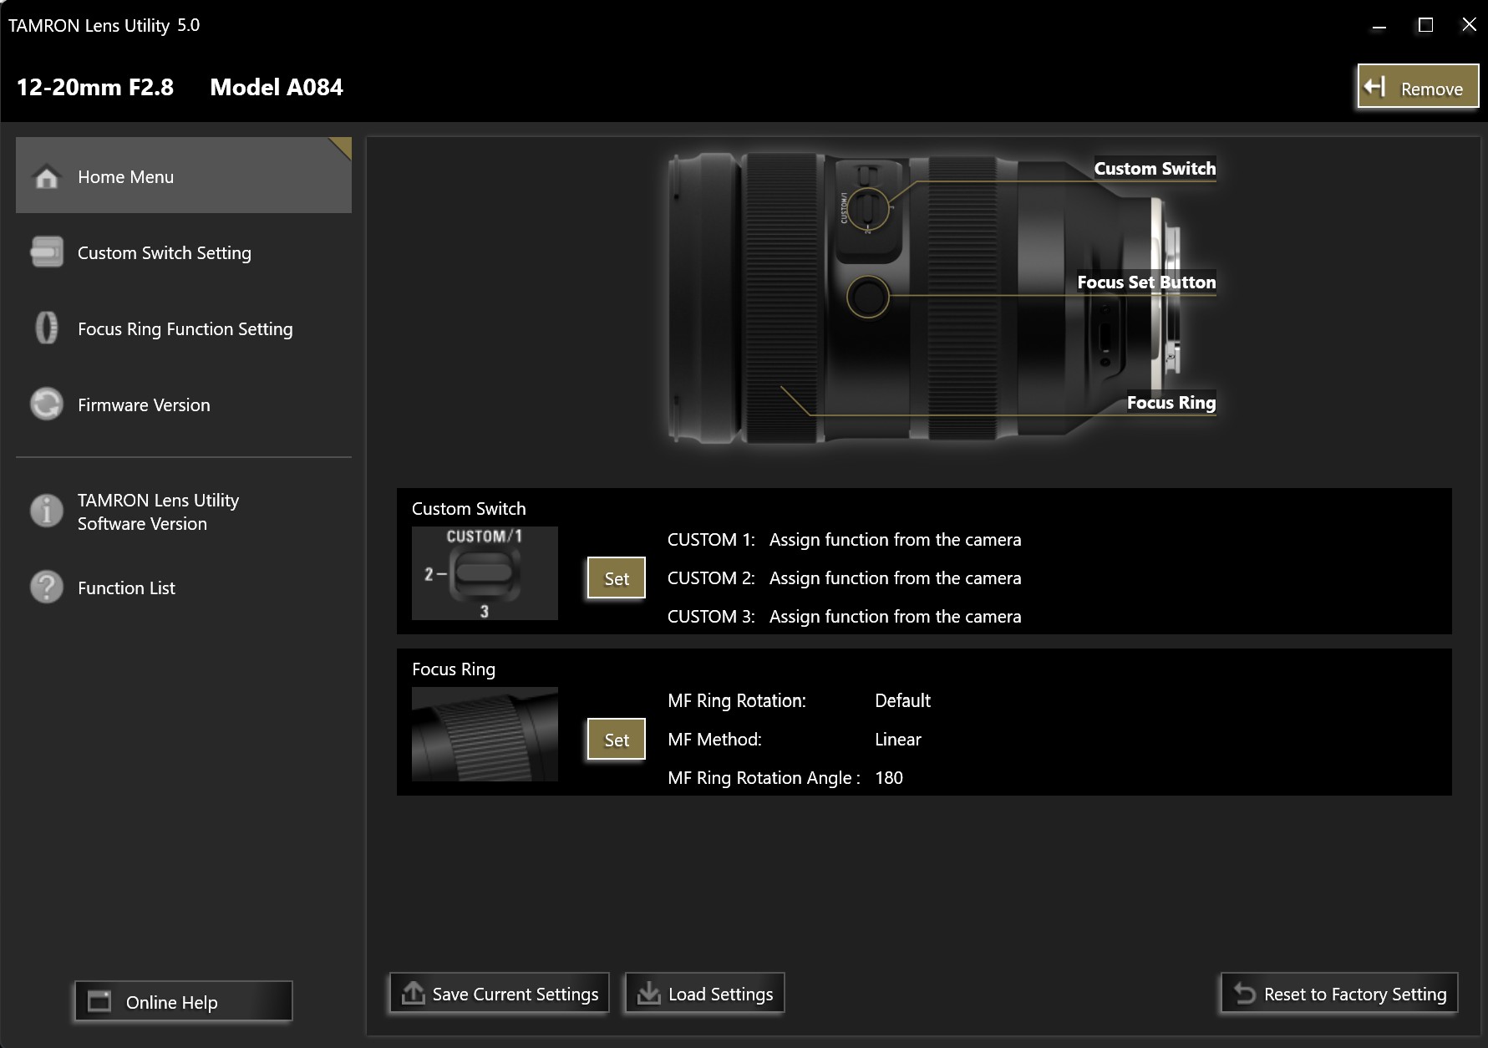Image resolution: width=1488 pixels, height=1048 pixels.
Task: Save Current Settings to file
Action: tap(500, 994)
